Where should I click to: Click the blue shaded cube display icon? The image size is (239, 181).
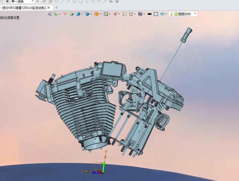[x=78, y=14]
